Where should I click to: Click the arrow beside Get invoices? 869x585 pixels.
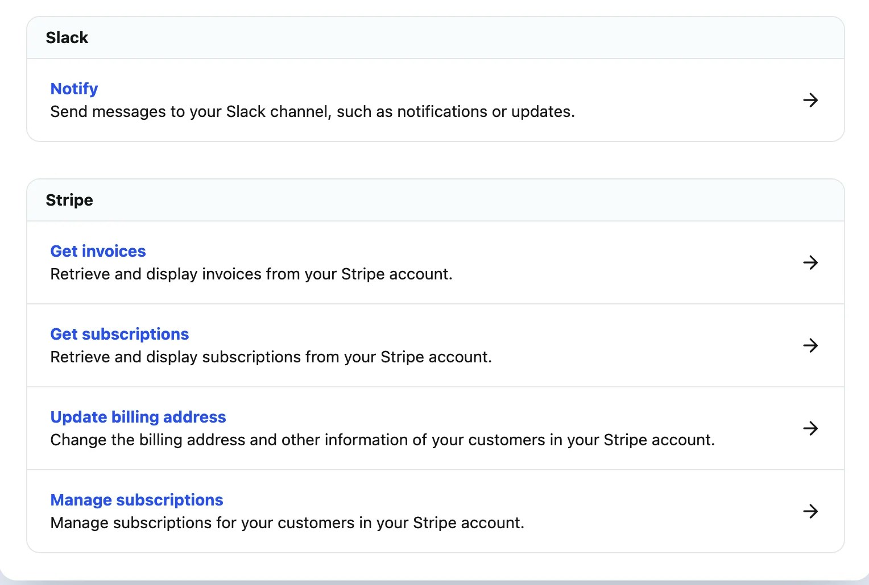[810, 262]
